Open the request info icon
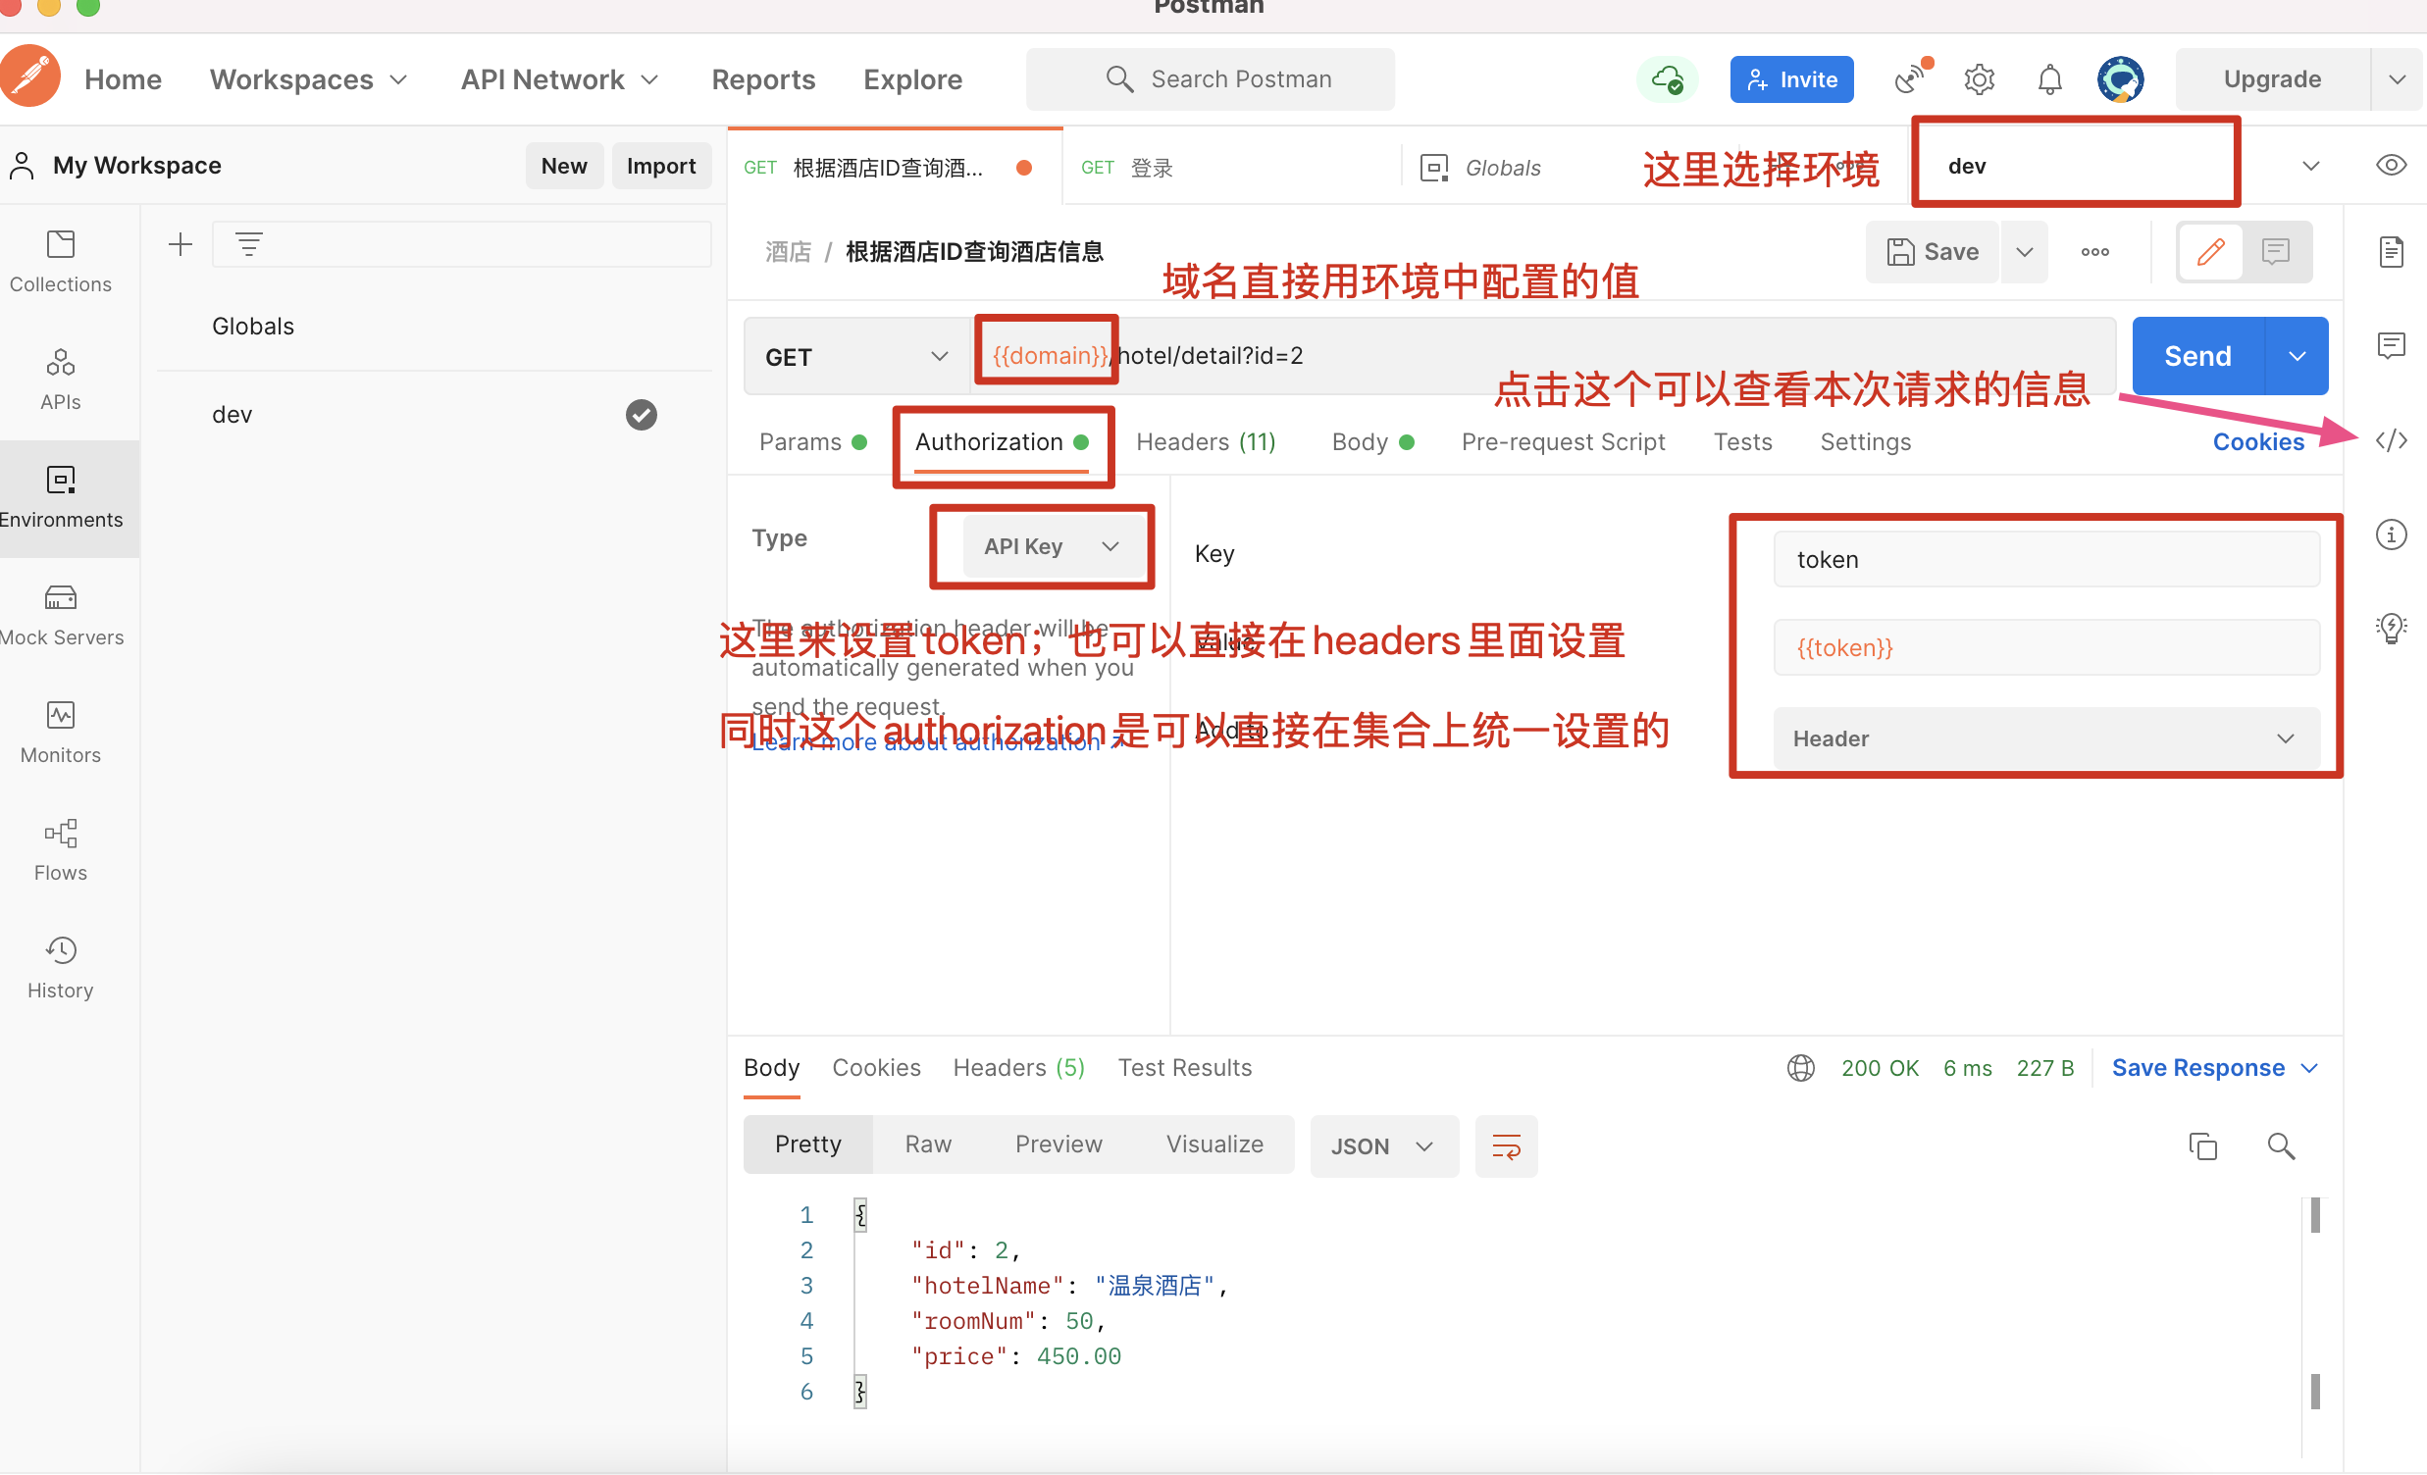The width and height of the screenshot is (2427, 1475). pos(2391,534)
